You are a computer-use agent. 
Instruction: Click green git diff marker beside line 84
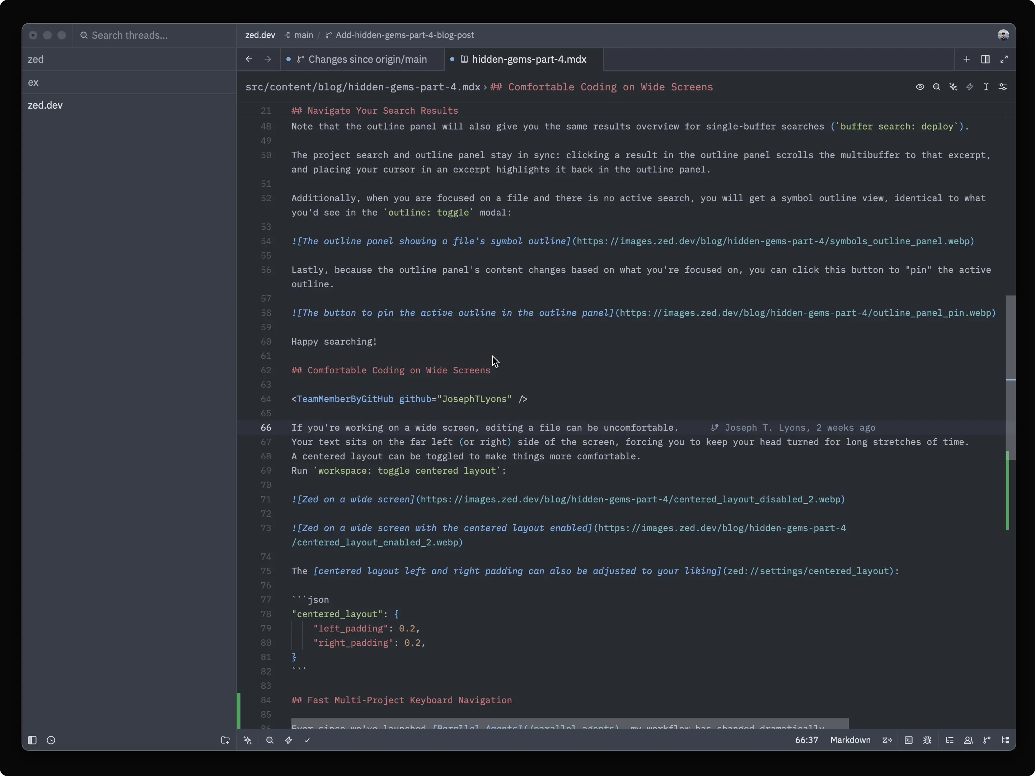click(x=239, y=710)
